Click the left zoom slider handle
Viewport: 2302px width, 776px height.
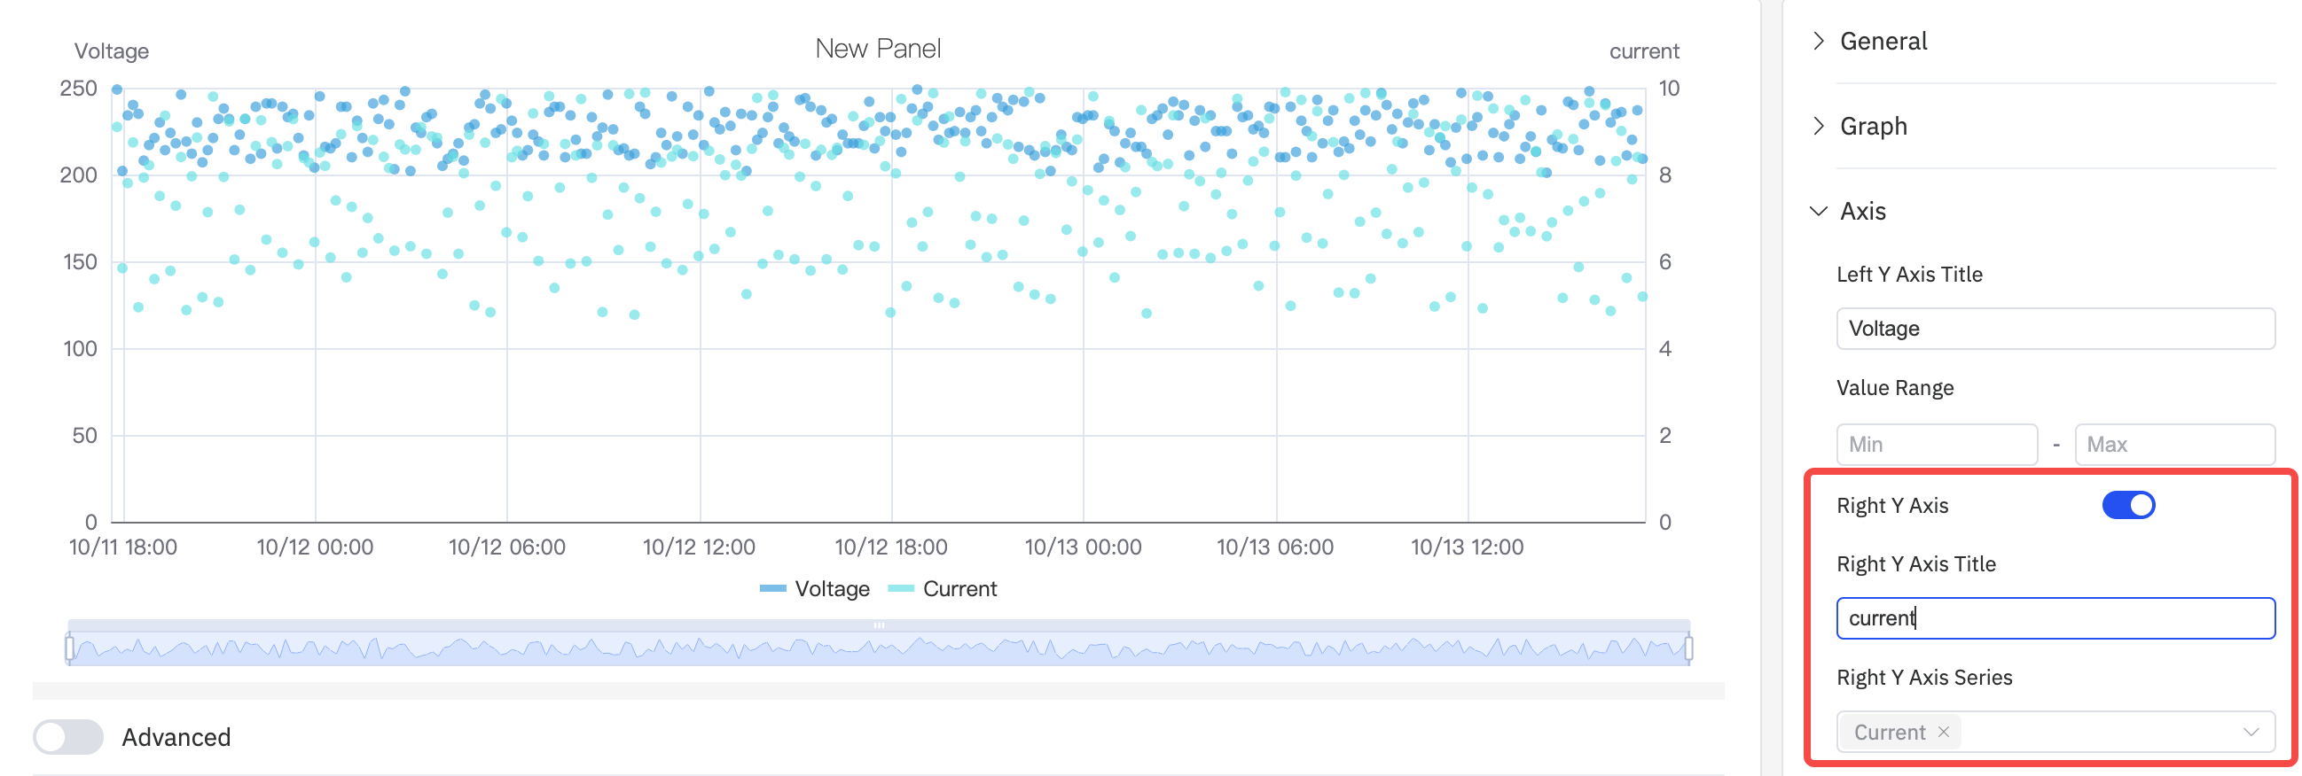[x=70, y=648]
